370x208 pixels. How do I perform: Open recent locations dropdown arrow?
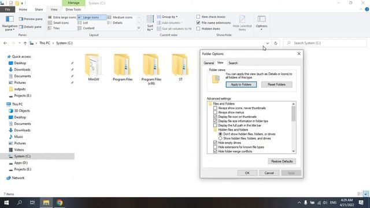[x=19, y=43]
